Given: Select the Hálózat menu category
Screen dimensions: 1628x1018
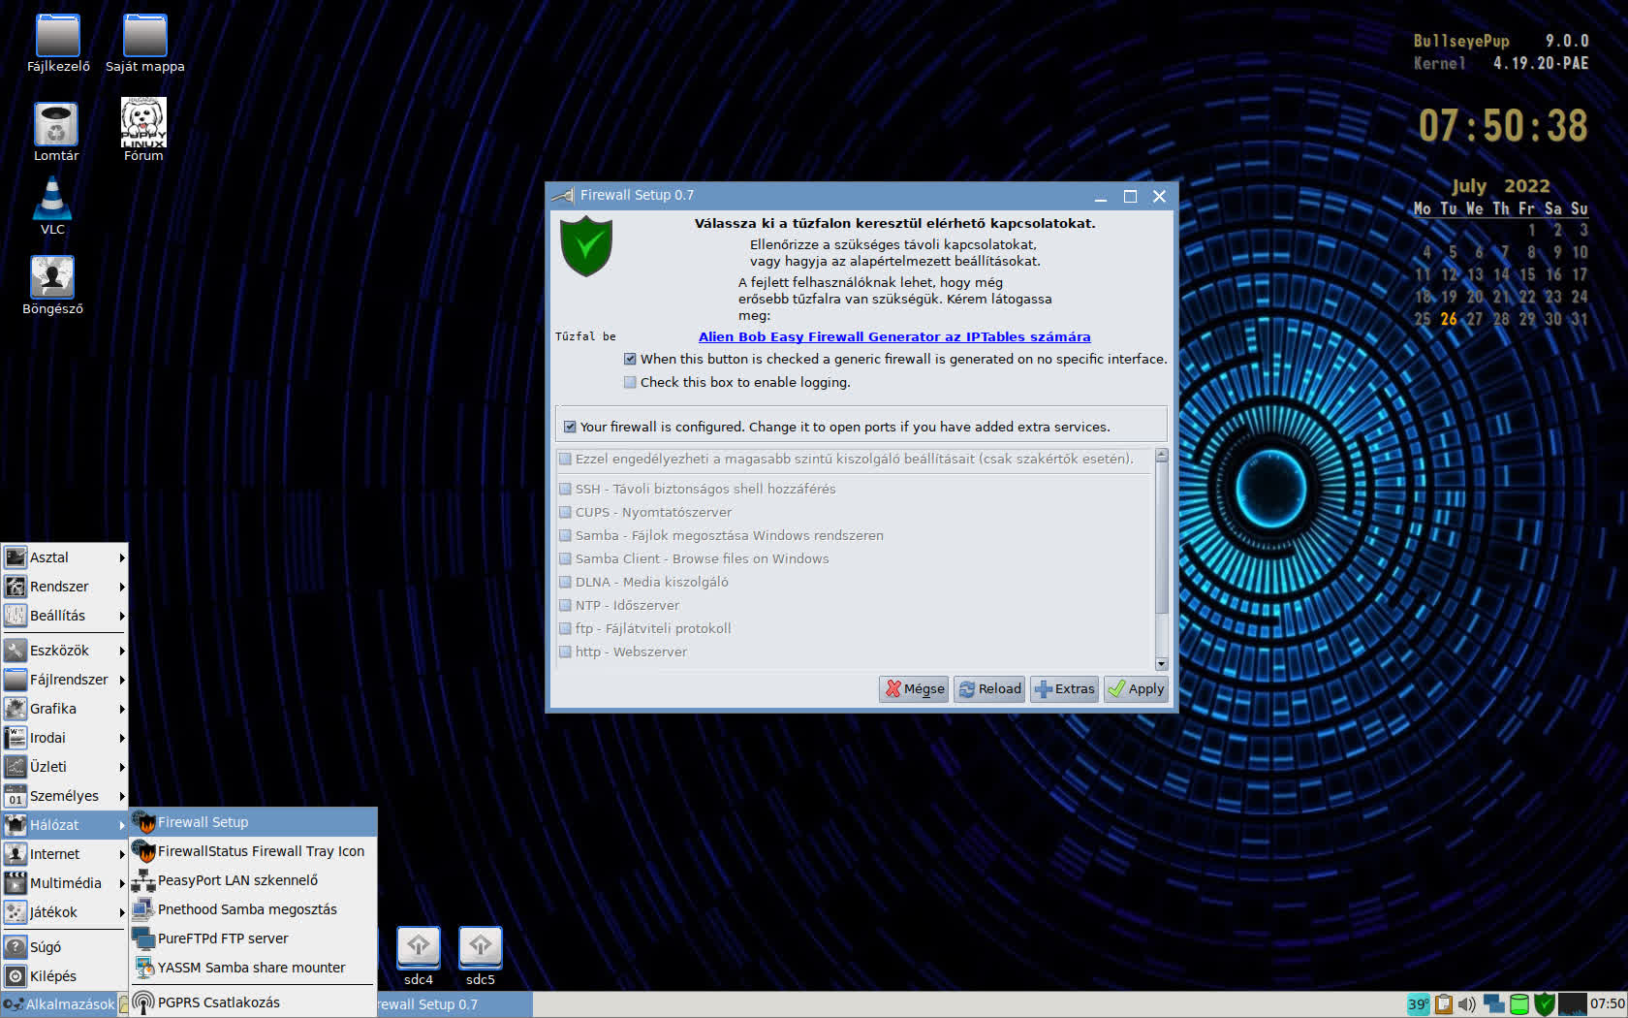Looking at the screenshot, I should click(x=65, y=825).
